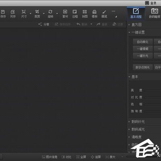161x161 pixels.
Task: Click the 还原 (Restore) icon
Action: (114, 24)
